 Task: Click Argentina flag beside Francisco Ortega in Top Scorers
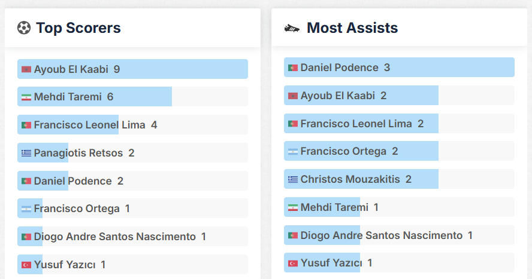click(26, 209)
